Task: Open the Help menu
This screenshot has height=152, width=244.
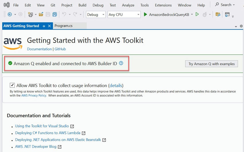Action: click(201, 5)
